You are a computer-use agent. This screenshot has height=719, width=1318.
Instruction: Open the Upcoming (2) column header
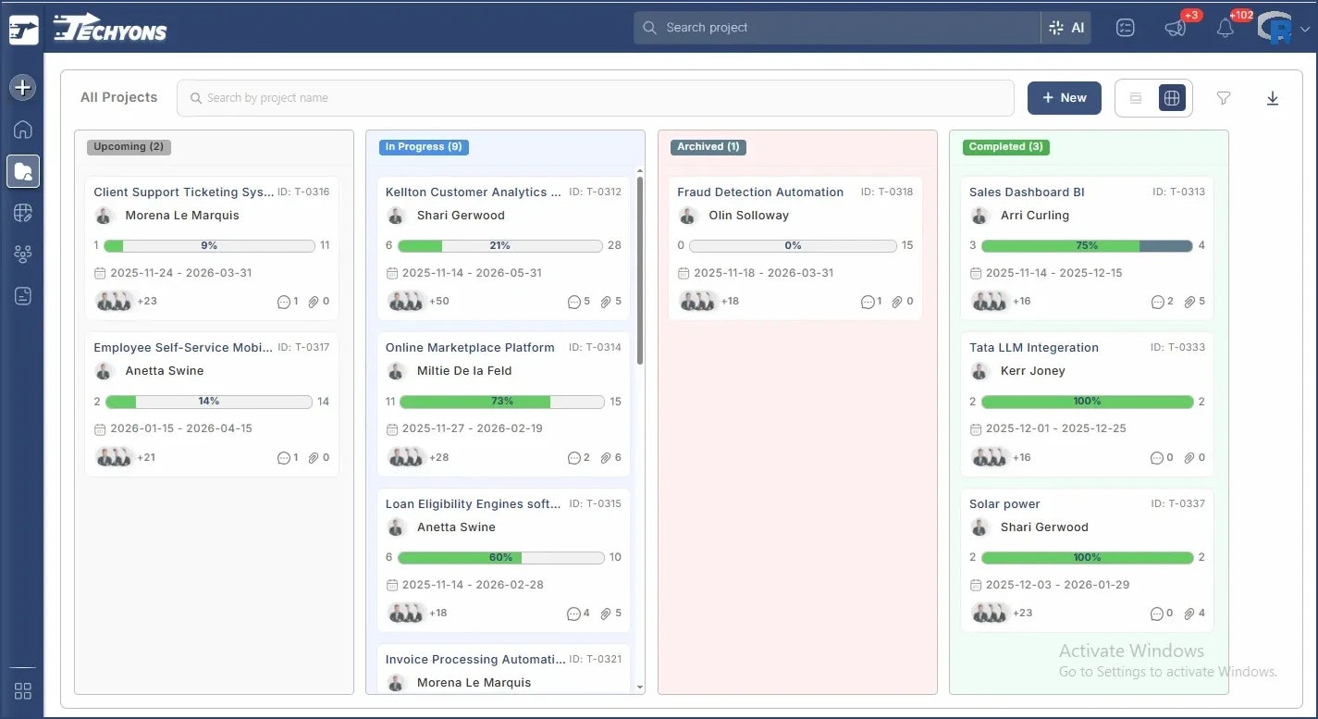click(x=128, y=146)
